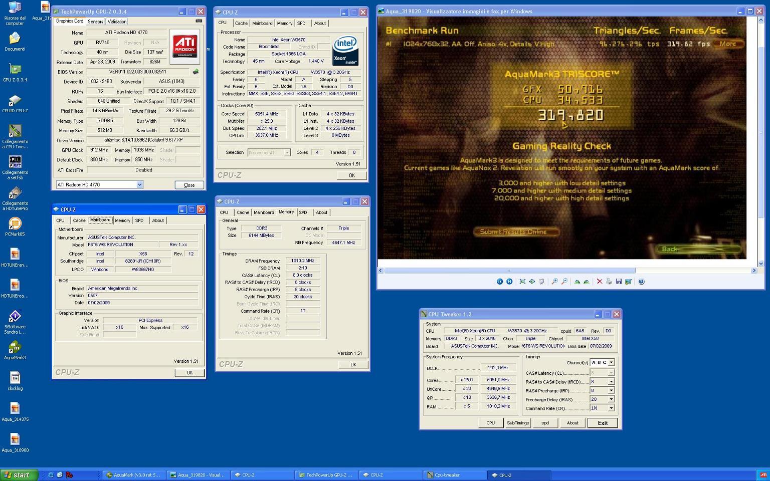770x481 pixels.
Task: Open Processor selection dropdown in CPU-Z
Action: pos(287,153)
